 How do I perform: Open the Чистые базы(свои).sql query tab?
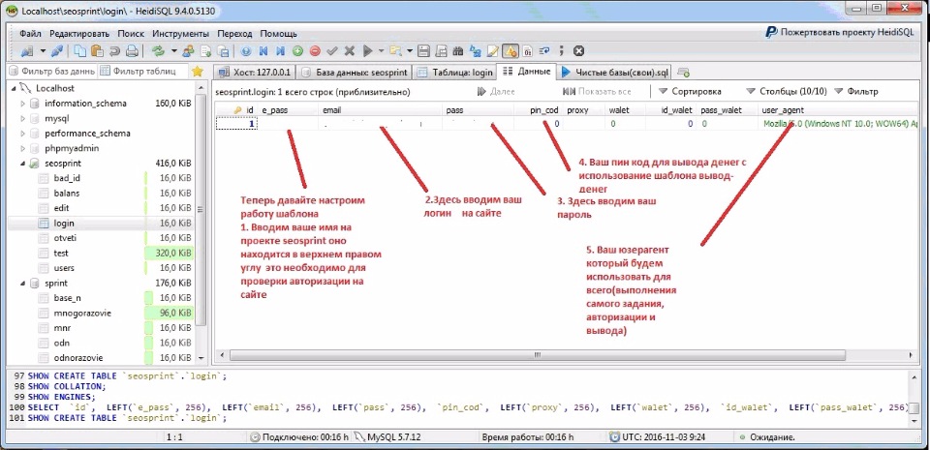coord(615,73)
